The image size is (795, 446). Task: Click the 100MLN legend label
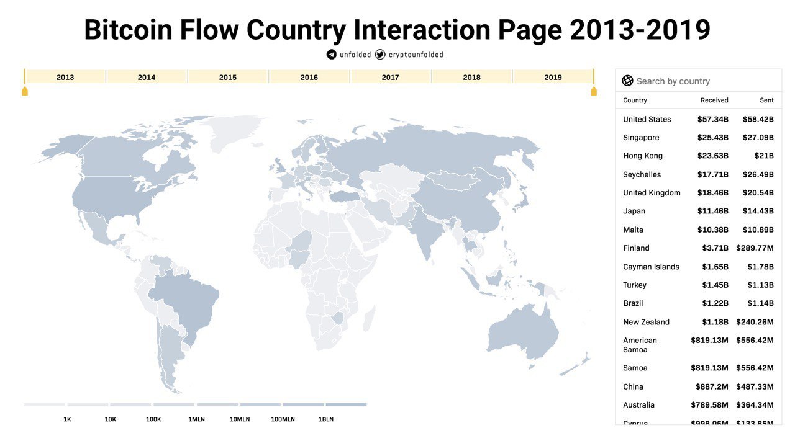pyautogui.click(x=283, y=419)
